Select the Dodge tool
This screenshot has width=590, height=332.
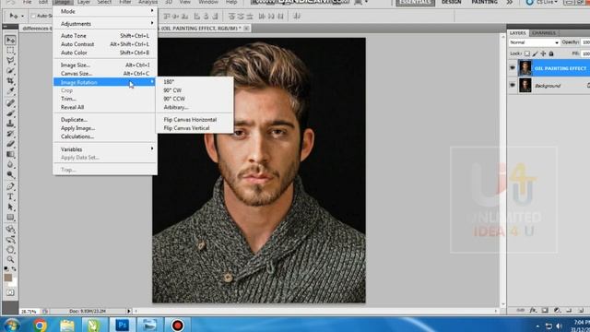(x=10, y=174)
